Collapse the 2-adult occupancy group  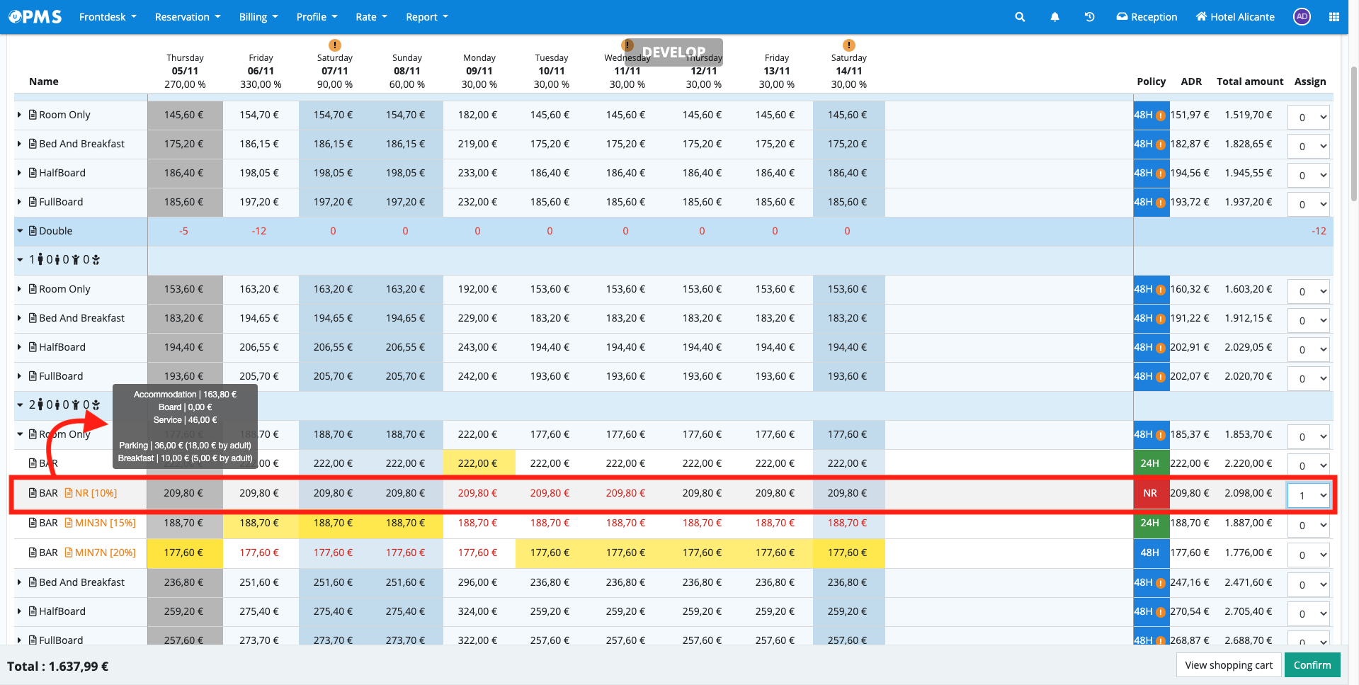20,405
